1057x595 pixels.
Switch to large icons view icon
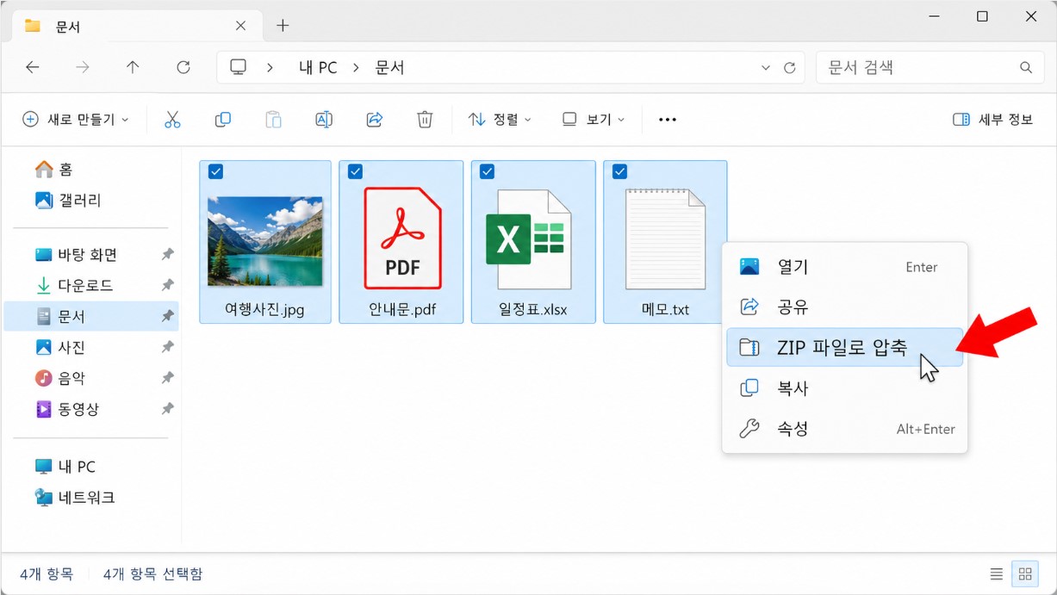(x=1025, y=573)
